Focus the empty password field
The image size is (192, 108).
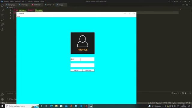pos(82,65)
